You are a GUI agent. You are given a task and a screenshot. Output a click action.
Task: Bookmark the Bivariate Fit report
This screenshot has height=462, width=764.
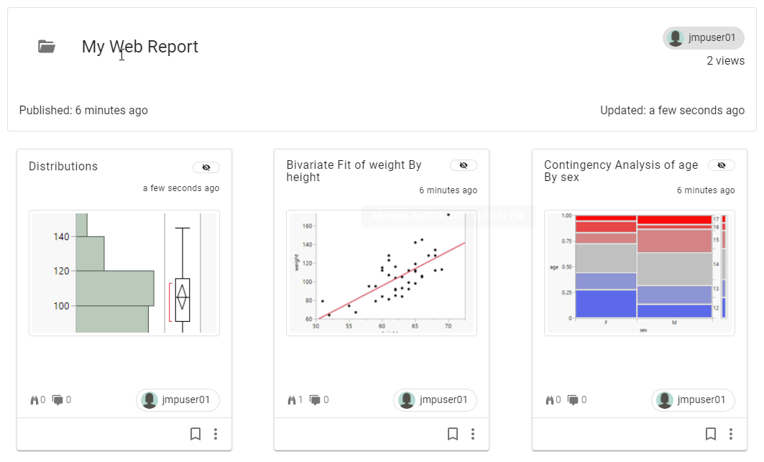452,434
